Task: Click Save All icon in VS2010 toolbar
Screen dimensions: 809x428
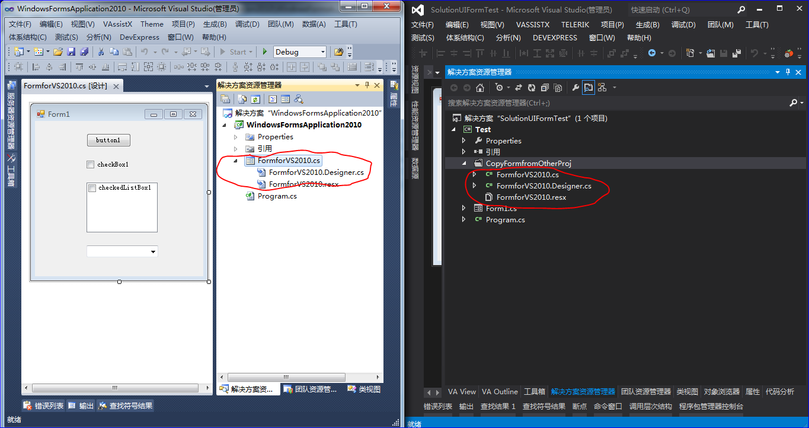Action: click(84, 52)
